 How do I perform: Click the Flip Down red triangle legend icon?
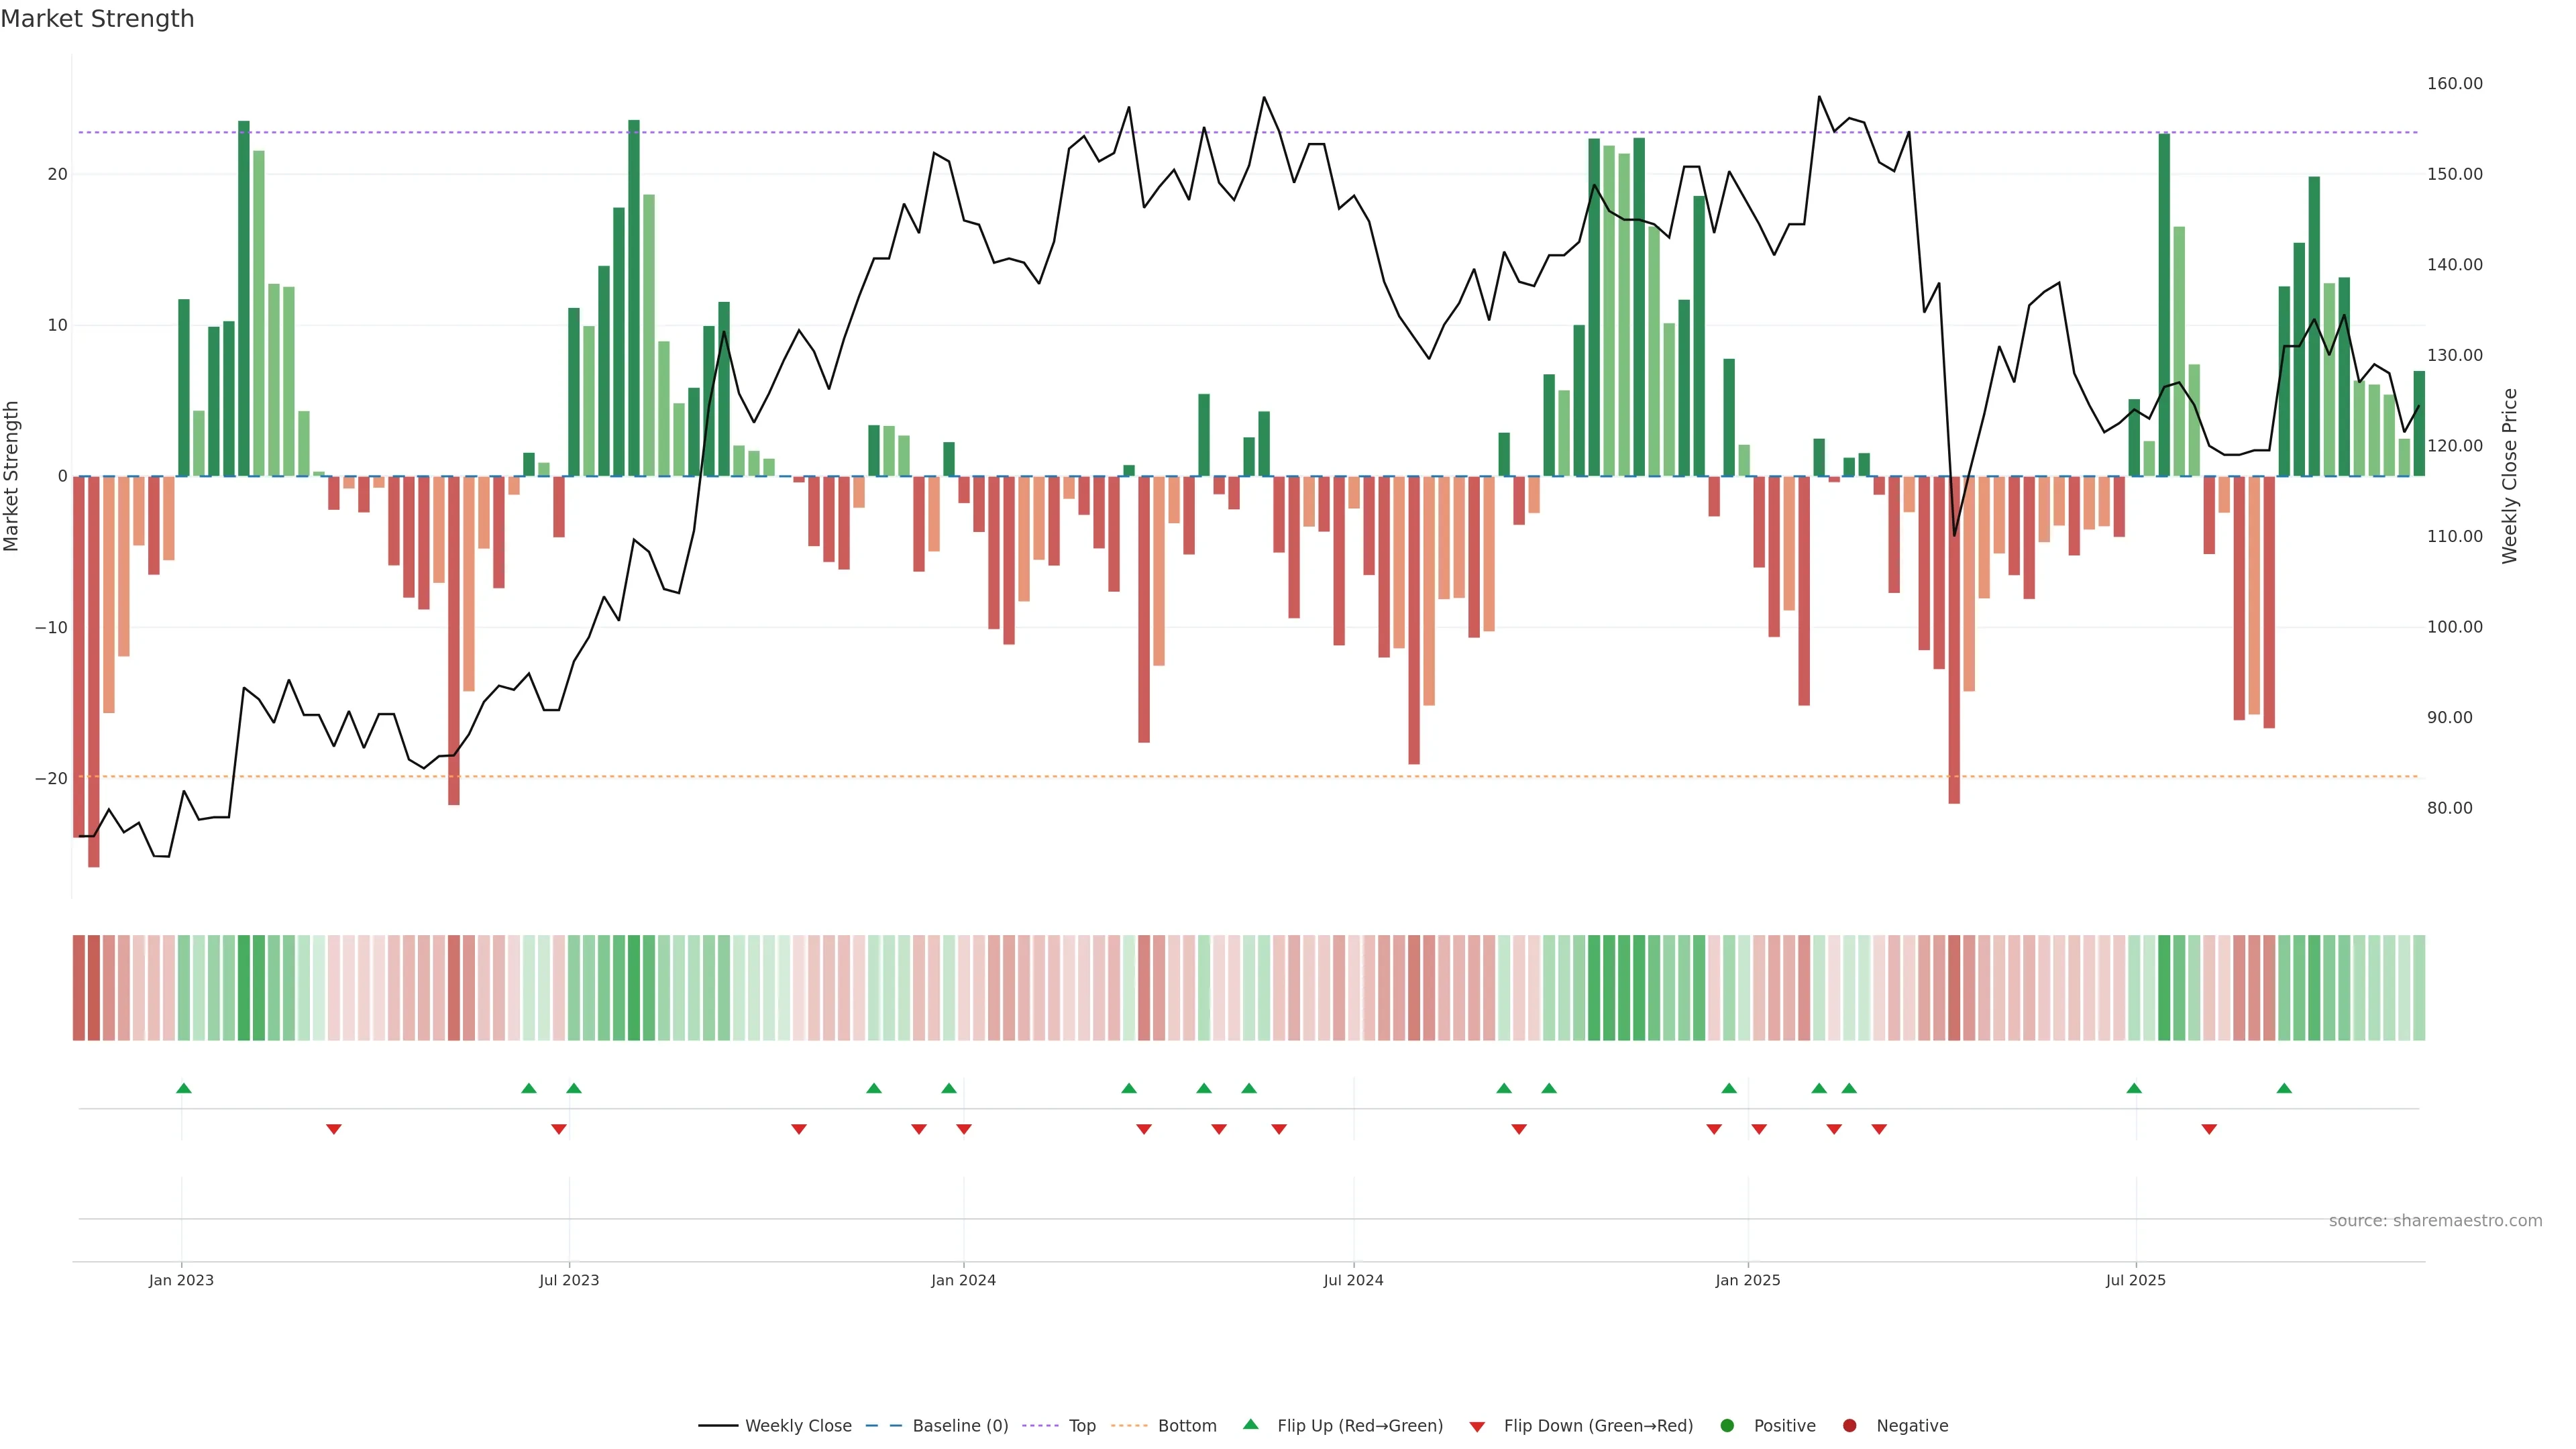point(1477,1426)
